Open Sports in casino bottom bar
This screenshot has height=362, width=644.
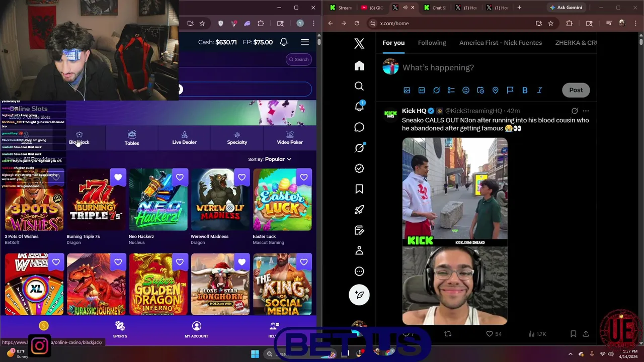click(120, 330)
